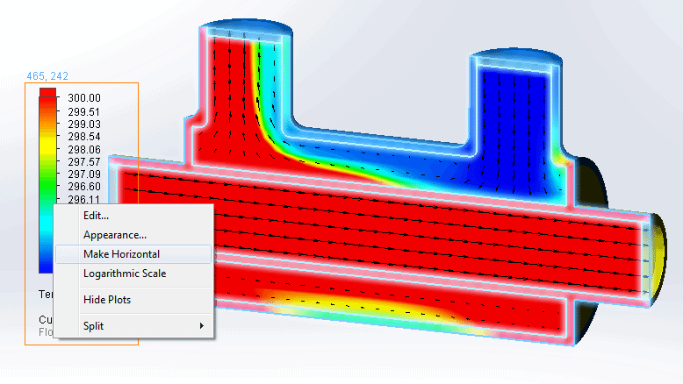Viewport: 683px width, 384px height.
Task: Click the 298.06 legend value
Action: tap(84, 150)
